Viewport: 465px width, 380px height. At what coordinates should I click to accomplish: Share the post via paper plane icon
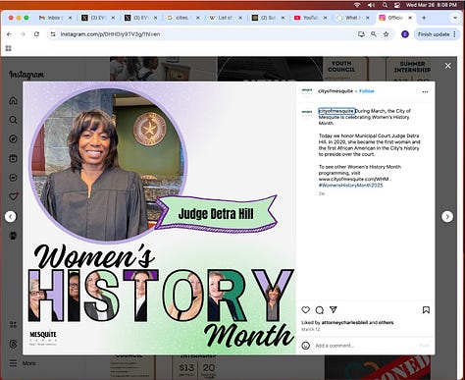pos(334,309)
